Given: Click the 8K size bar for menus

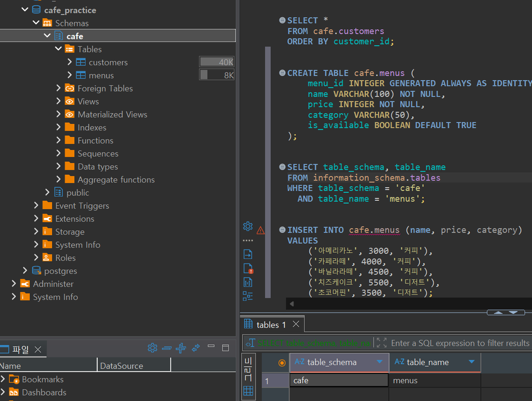Looking at the screenshot, I should pos(217,75).
